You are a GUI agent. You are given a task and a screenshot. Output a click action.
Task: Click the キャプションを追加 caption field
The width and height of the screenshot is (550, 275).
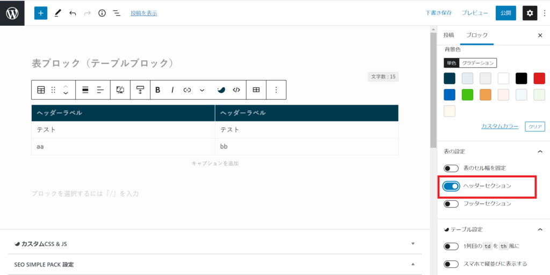click(215, 163)
